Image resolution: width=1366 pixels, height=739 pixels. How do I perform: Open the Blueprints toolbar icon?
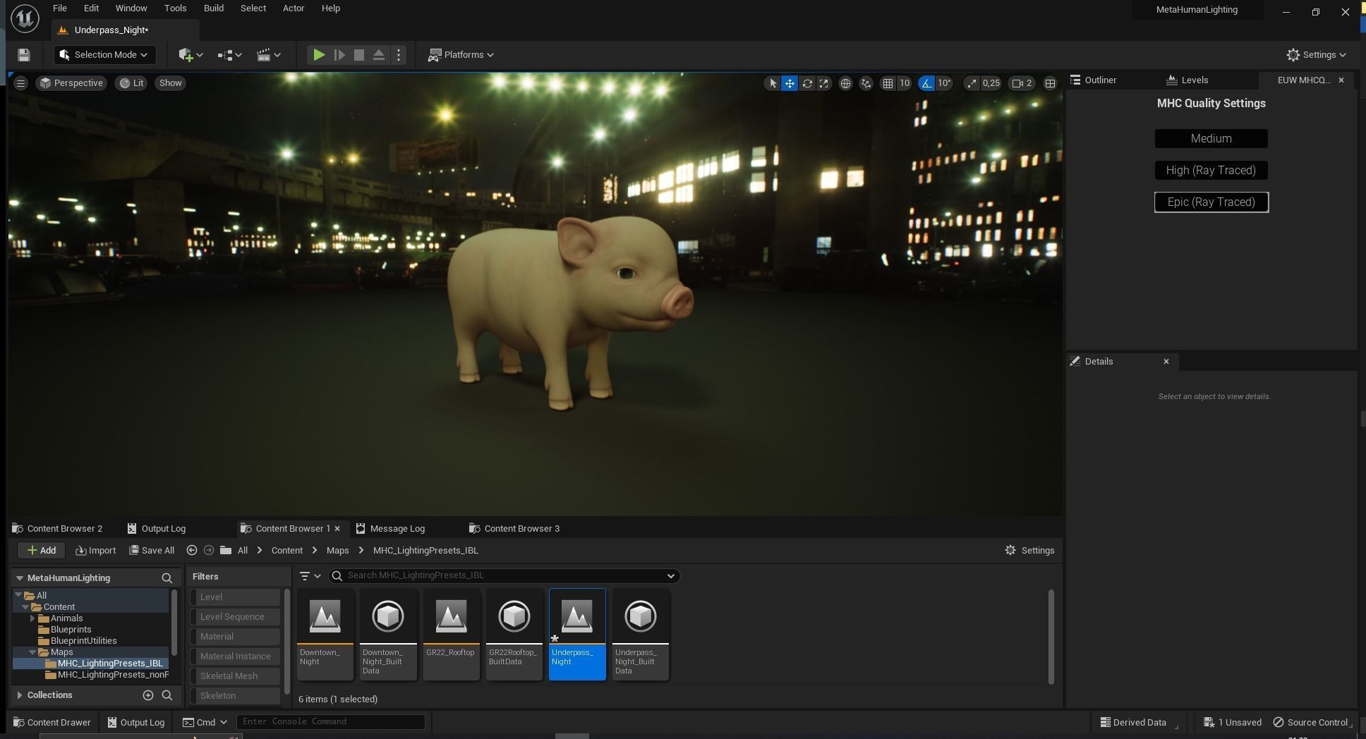coord(229,55)
